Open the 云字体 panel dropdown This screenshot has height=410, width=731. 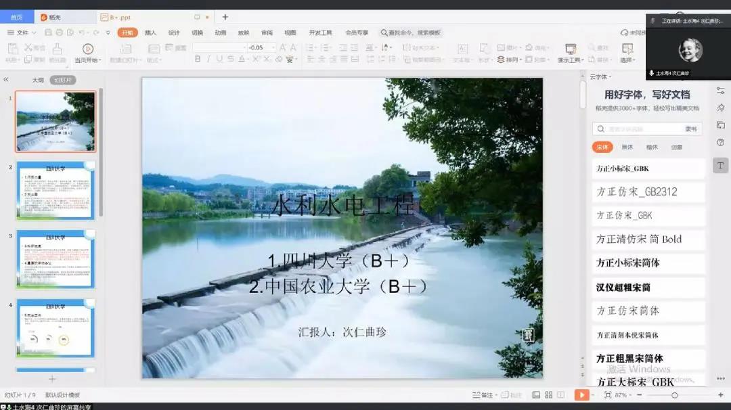599,77
